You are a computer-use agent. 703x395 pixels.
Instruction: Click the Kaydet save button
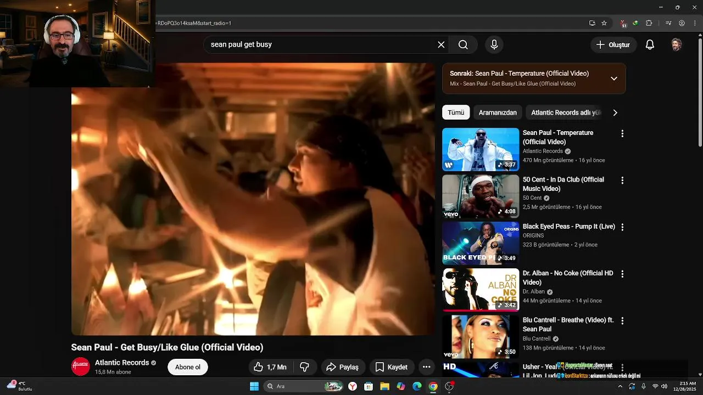[391, 367]
